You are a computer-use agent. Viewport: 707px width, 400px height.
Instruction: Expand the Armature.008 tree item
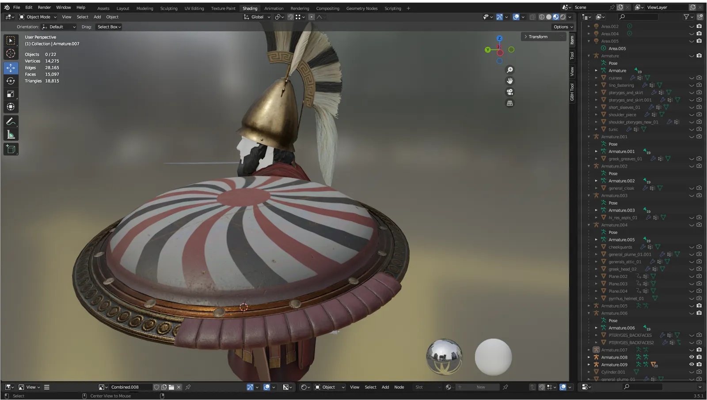(x=589, y=357)
